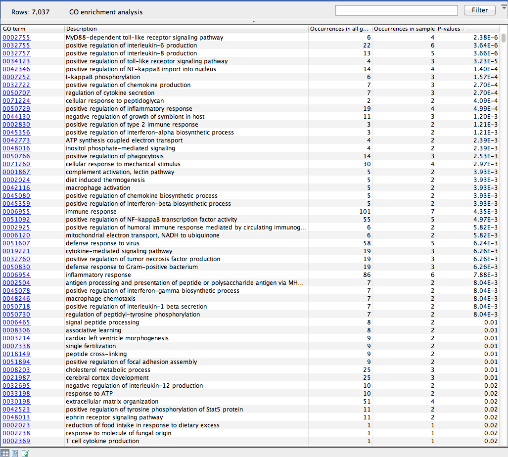Collapse the filter panel using divider handle
The height and width of the screenshot is (457, 508).
coord(254,22)
